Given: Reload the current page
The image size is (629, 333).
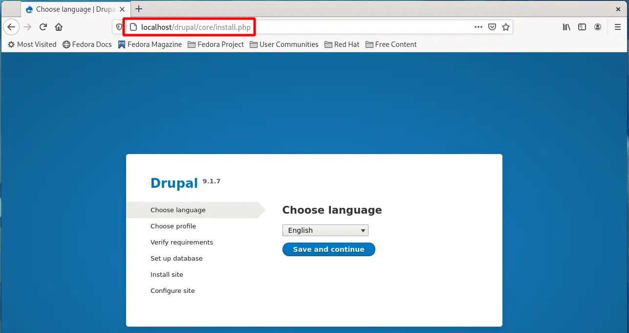Looking at the screenshot, I should tap(43, 27).
